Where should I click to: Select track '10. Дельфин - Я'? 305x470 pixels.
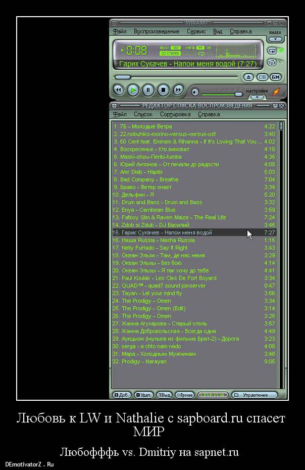(194, 195)
